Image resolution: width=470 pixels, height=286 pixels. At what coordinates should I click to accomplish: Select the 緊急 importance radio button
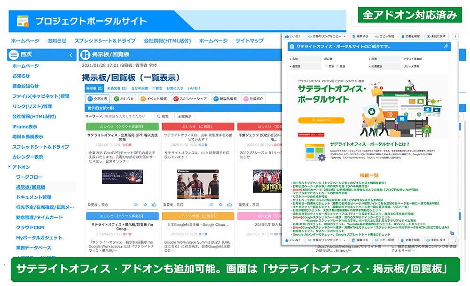pyautogui.click(x=327, y=66)
